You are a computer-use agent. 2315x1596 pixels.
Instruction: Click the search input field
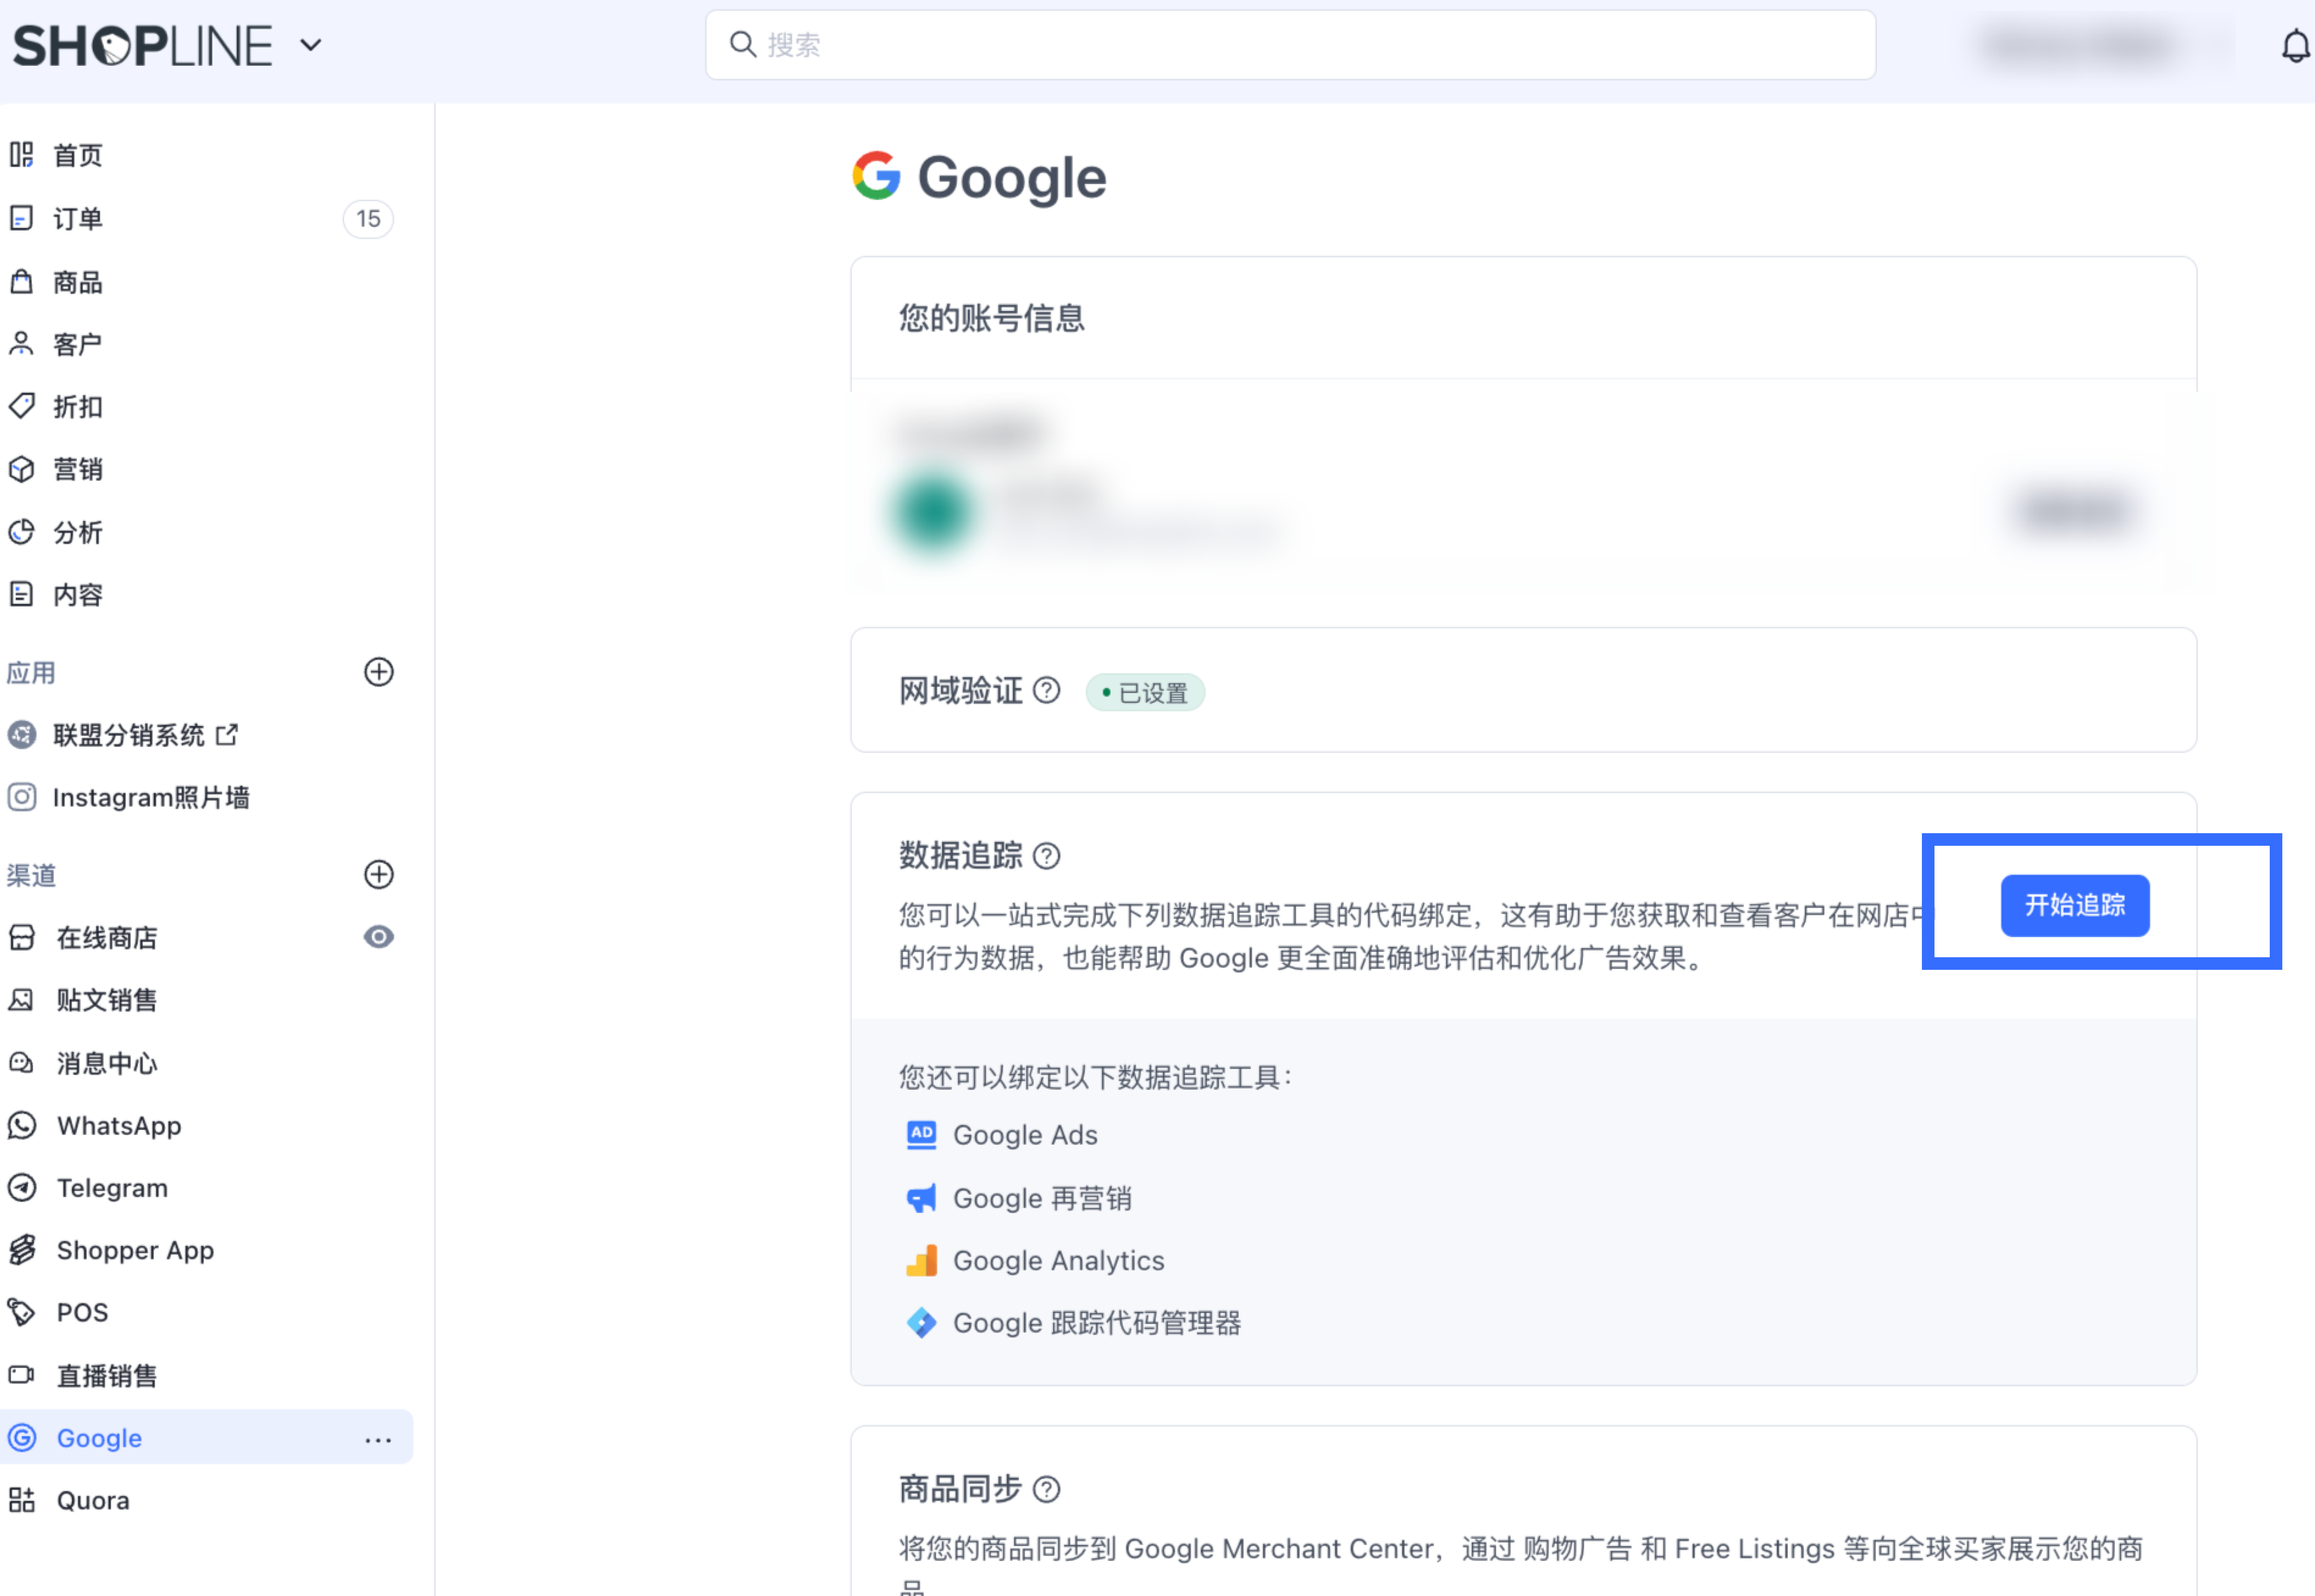click(x=1290, y=45)
